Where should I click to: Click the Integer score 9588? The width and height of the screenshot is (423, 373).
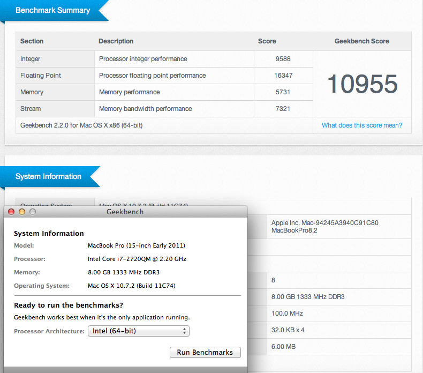(x=283, y=59)
